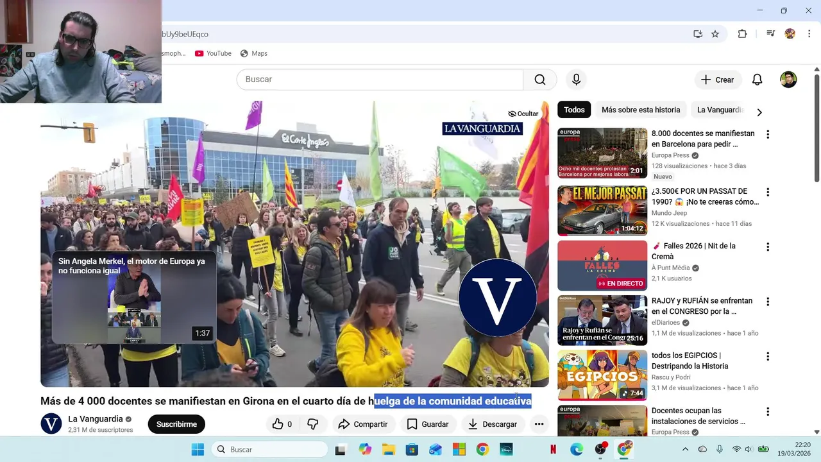Open Falles En Directo thumbnail
Screen dimensions: 821x462
[x=602, y=266]
